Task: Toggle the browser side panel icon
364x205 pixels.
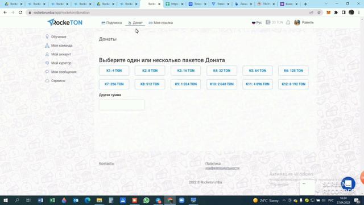Action: 344,13
